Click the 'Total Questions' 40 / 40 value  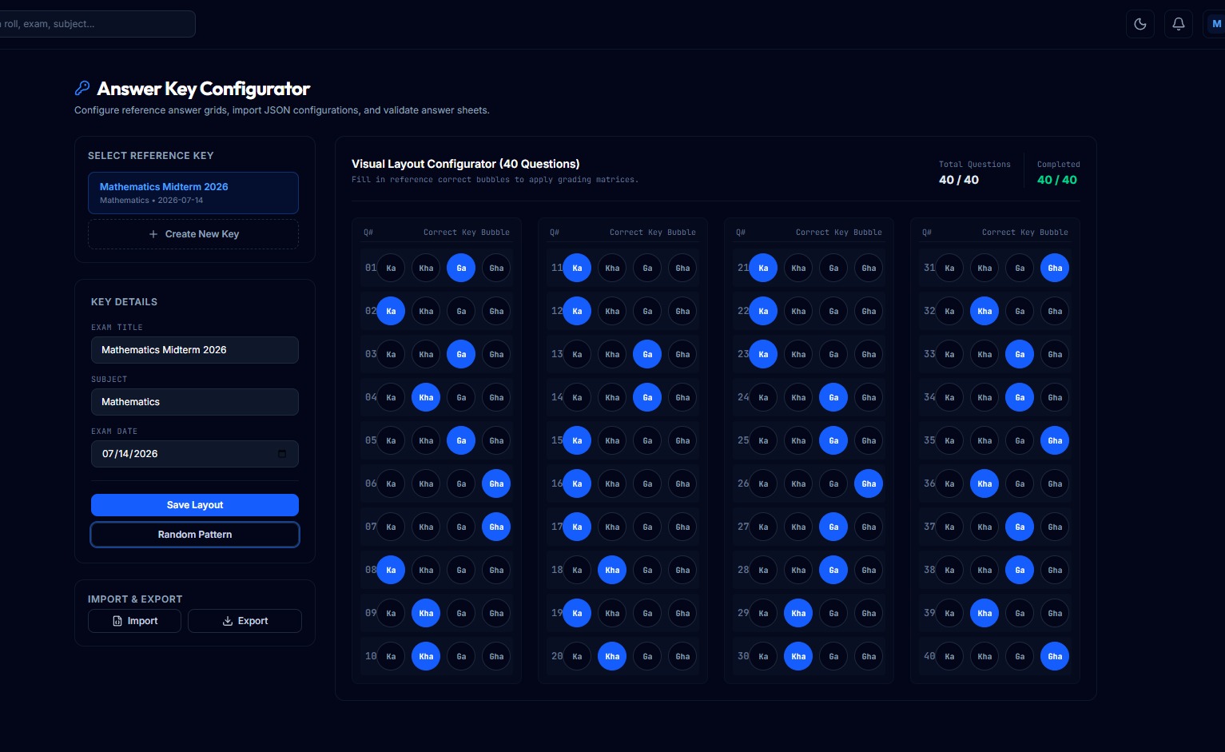click(x=959, y=180)
